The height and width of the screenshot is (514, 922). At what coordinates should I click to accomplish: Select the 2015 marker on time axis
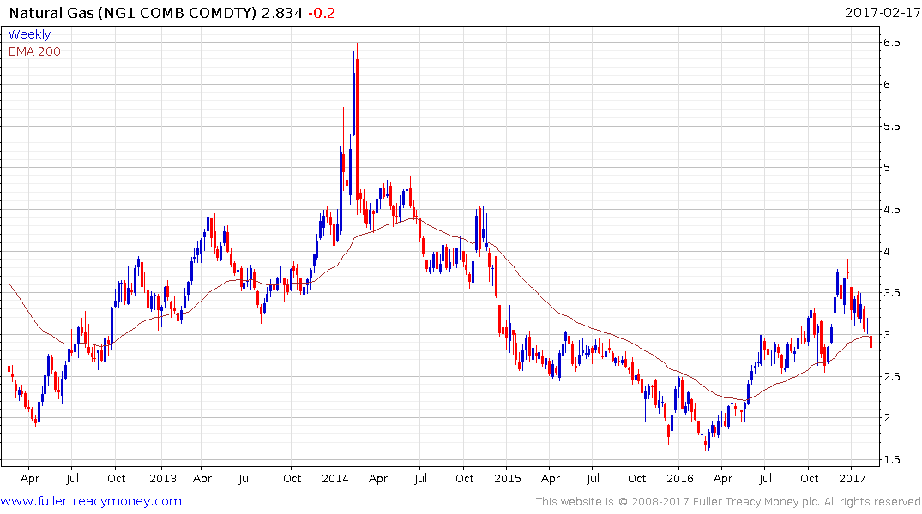507,478
